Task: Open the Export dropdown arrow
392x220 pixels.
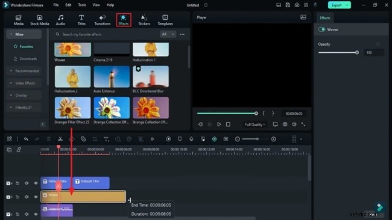Action: pos(347,5)
